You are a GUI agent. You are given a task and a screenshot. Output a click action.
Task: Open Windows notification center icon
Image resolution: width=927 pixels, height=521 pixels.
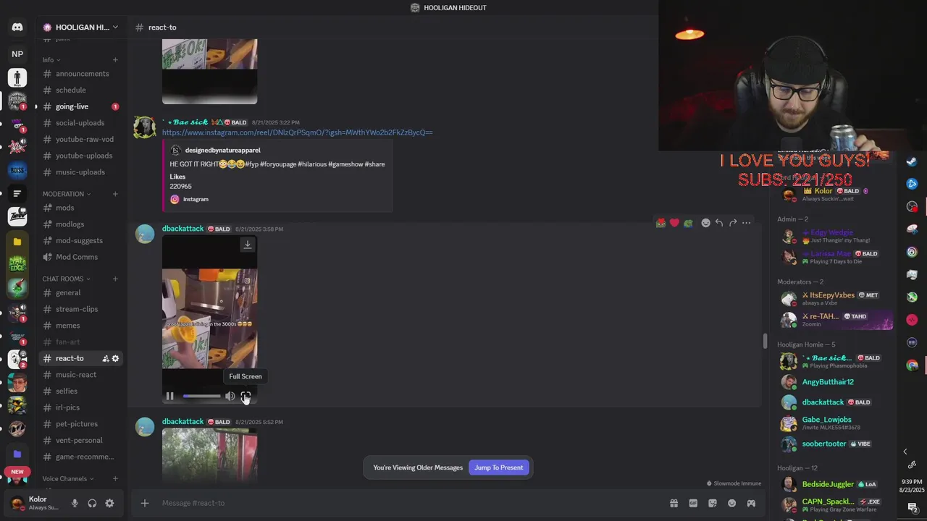click(913, 507)
